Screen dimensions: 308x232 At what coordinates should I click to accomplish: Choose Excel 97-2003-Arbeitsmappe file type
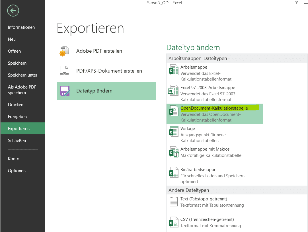[x=215, y=93]
